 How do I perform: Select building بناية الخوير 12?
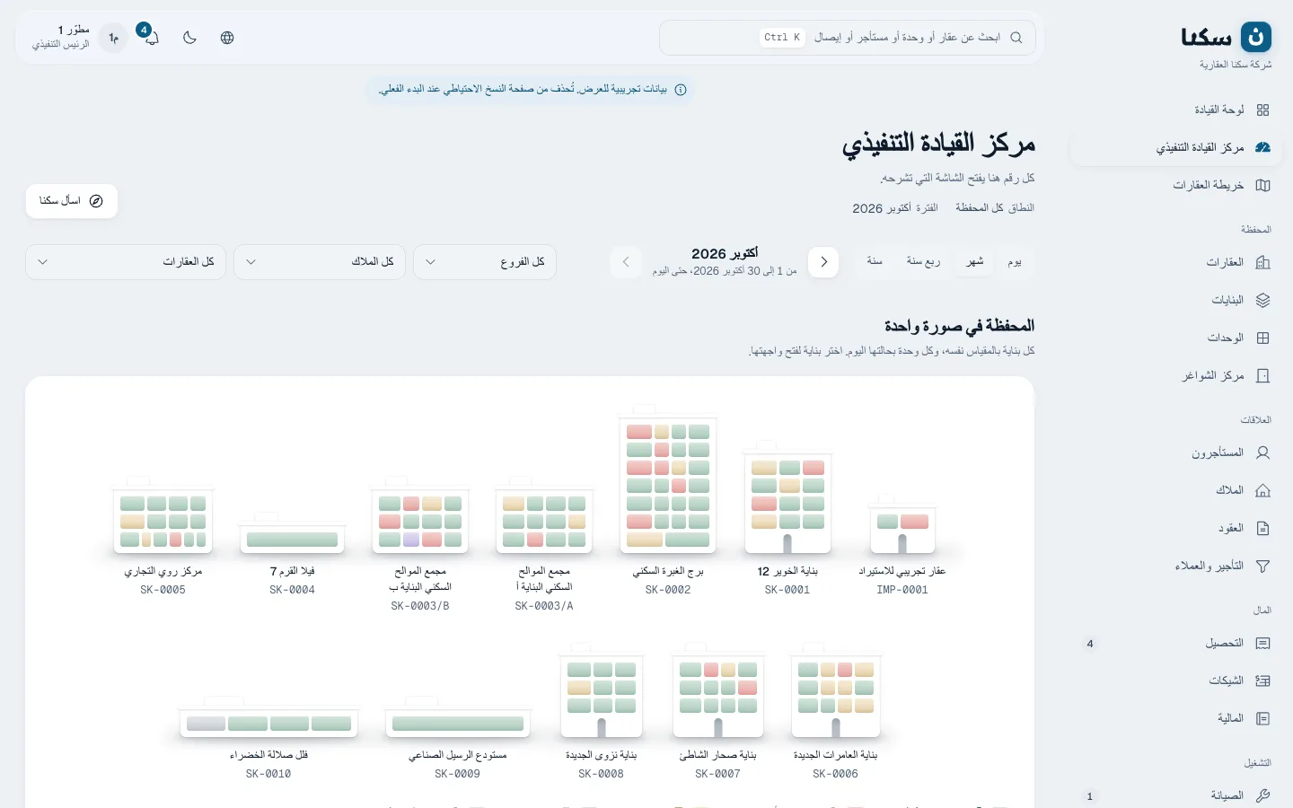tap(787, 519)
